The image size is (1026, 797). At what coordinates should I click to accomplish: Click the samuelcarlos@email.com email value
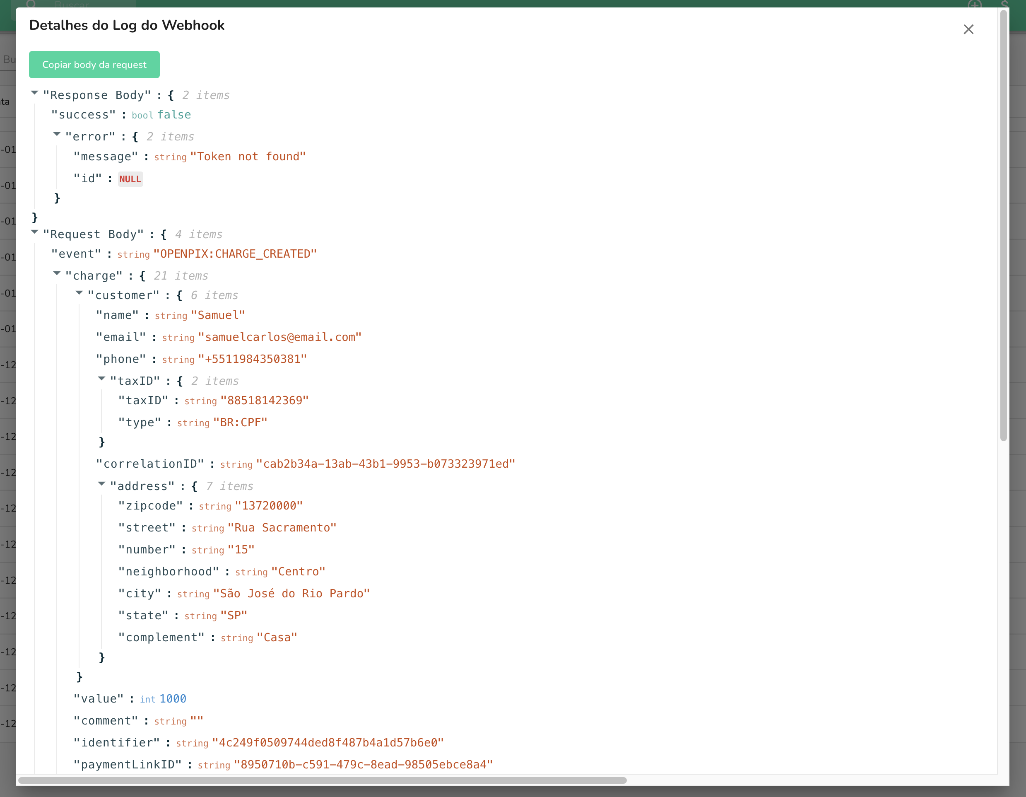tap(279, 337)
